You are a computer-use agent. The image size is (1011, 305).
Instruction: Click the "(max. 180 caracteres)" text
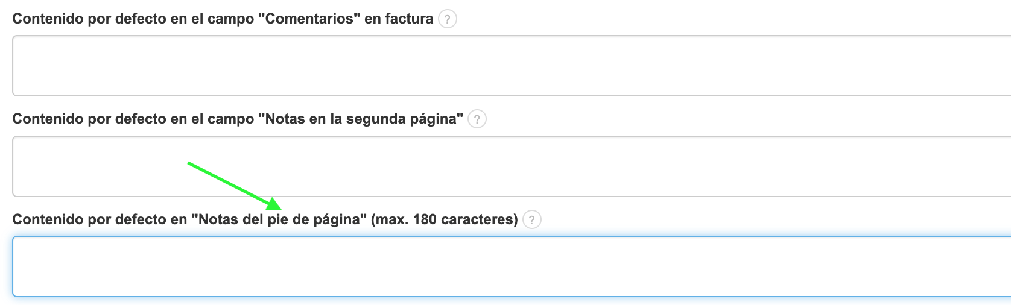tap(444, 220)
